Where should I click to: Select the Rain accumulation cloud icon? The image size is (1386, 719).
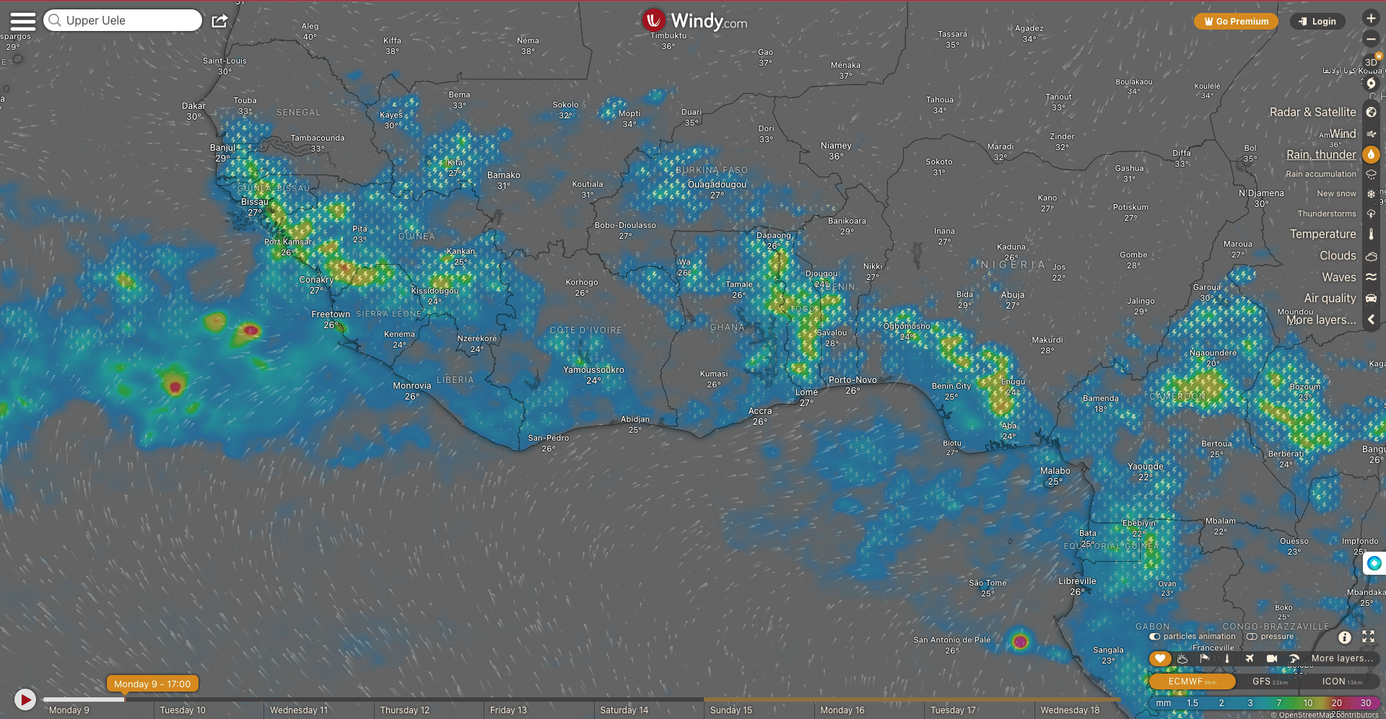1371,174
